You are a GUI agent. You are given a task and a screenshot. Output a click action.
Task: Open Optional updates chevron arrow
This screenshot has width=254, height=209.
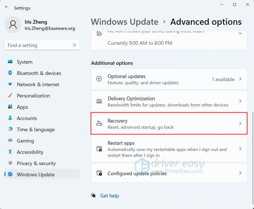click(x=240, y=79)
